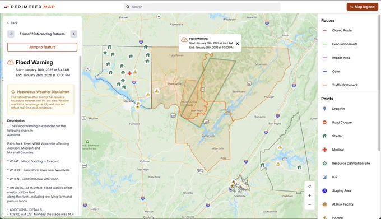The height and width of the screenshot is (219, 381).
Task: Click hazard marker northeast of Decatur
Action: (148, 95)
